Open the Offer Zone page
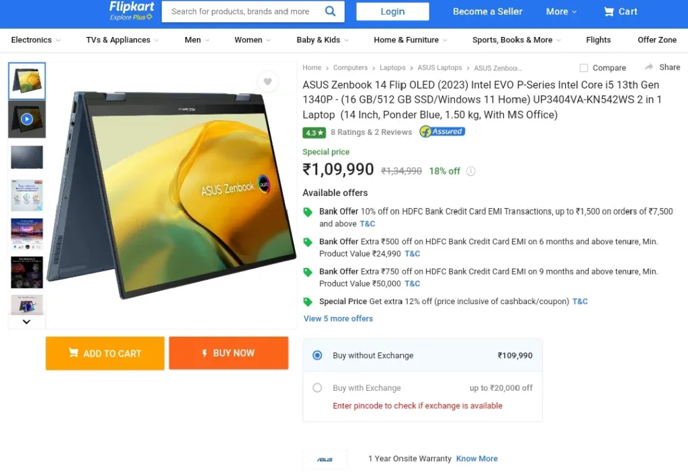 click(x=657, y=40)
